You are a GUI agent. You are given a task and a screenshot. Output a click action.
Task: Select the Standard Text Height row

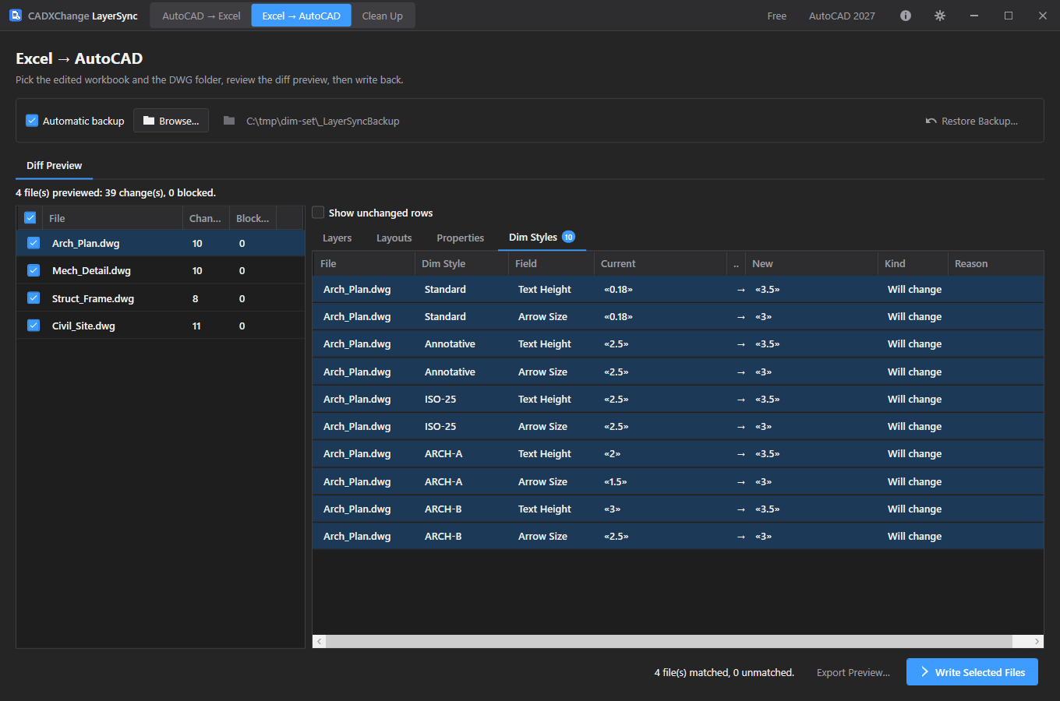click(678, 289)
